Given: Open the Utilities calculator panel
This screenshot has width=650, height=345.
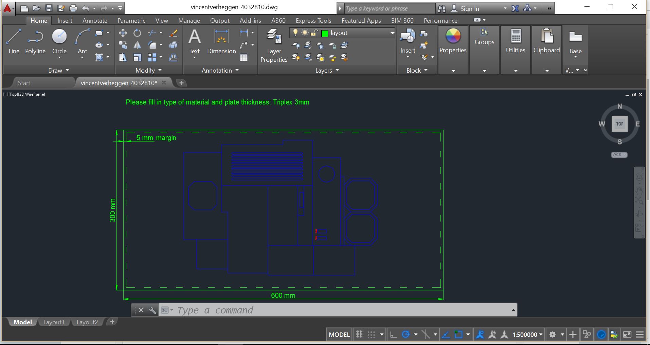Looking at the screenshot, I should coord(516,41).
